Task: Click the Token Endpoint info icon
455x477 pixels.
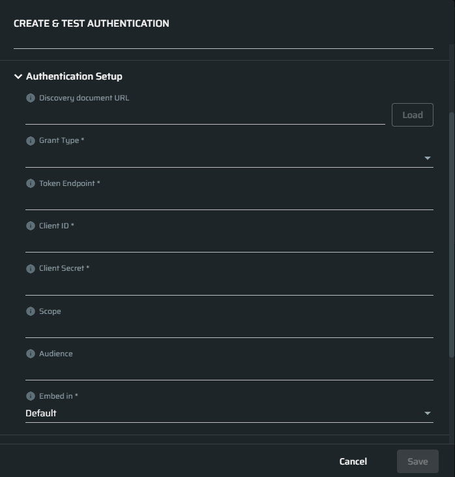Action: [x=31, y=183]
